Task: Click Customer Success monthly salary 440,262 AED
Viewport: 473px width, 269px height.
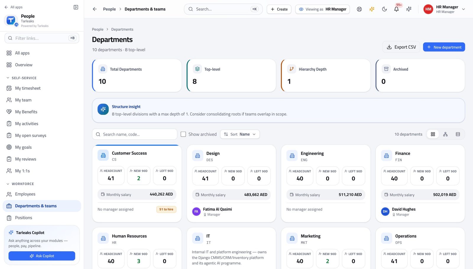Action: click(137, 194)
